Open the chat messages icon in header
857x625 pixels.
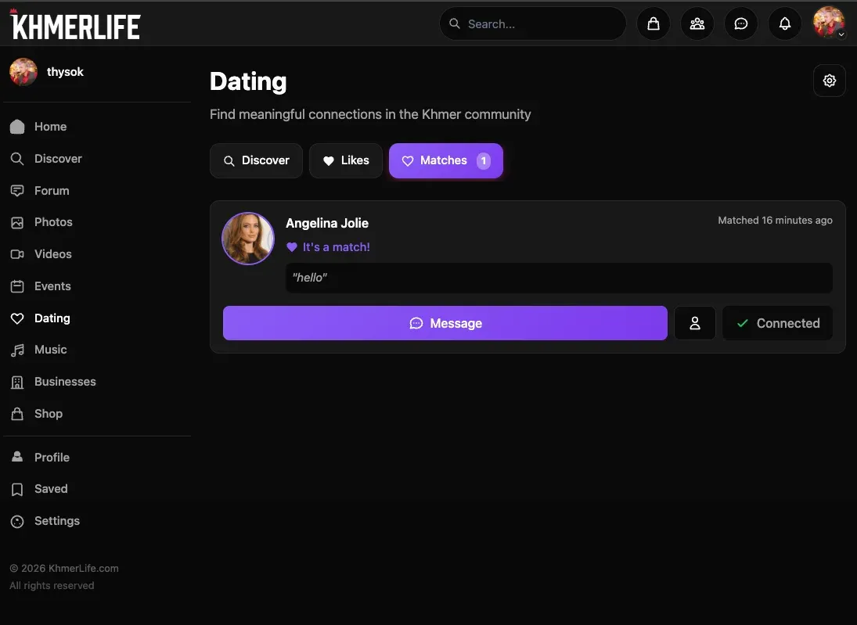[x=740, y=23]
